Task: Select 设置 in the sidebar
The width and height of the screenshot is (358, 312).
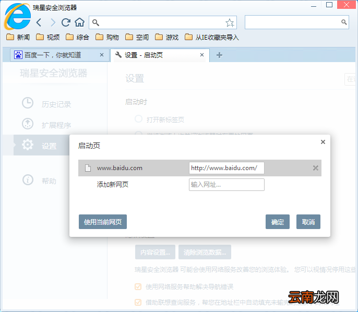Action: click(42, 145)
